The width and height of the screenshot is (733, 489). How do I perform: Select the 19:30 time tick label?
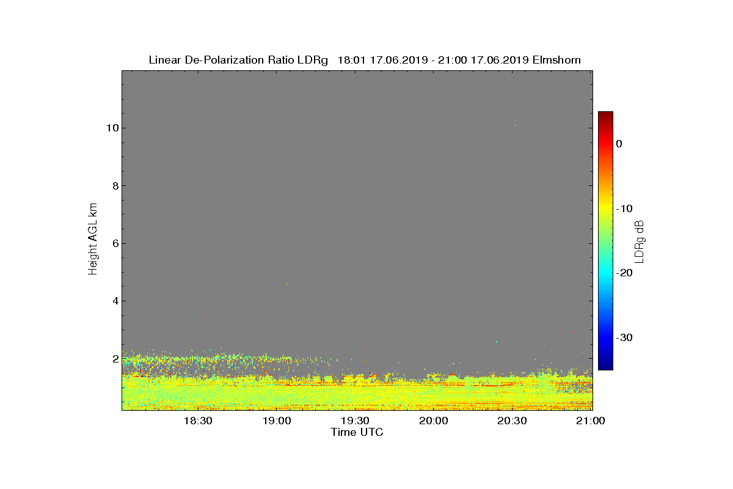tap(355, 421)
